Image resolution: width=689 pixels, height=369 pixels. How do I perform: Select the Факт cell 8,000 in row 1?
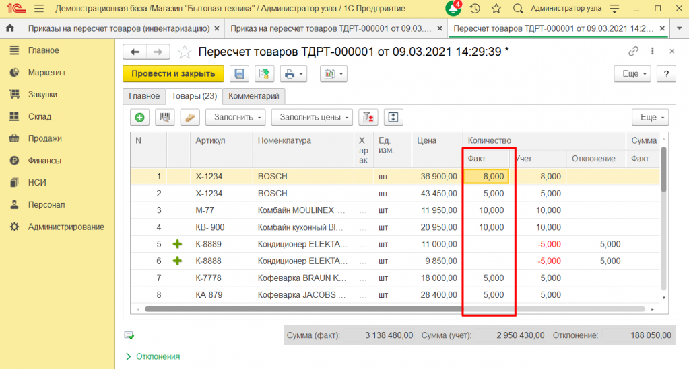point(486,176)
